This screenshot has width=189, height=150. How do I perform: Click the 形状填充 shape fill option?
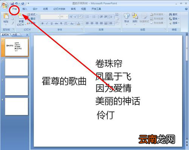click(158, 14)
